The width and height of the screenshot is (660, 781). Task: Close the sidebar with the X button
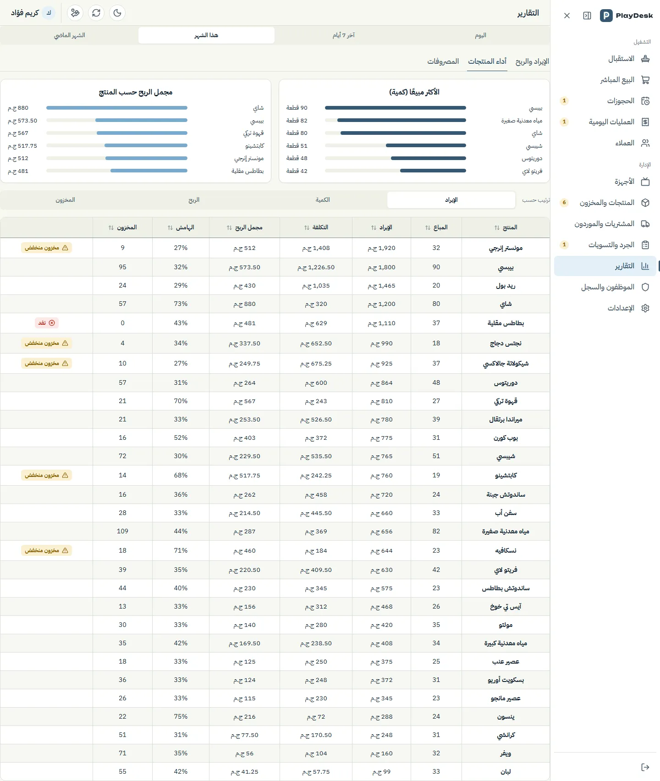point(567,16)
